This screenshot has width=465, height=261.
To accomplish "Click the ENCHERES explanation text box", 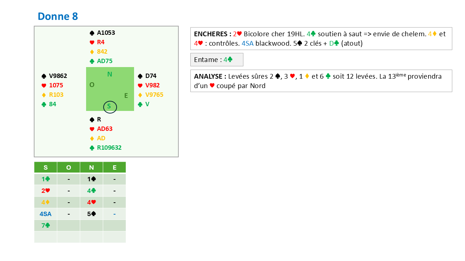I will pyautogui.click(x=321, y=38).
